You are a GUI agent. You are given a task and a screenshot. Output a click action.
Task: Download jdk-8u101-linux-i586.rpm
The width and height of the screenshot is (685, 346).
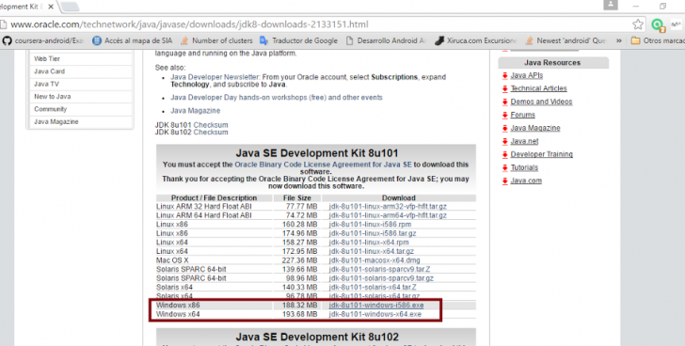click(370, 225)
